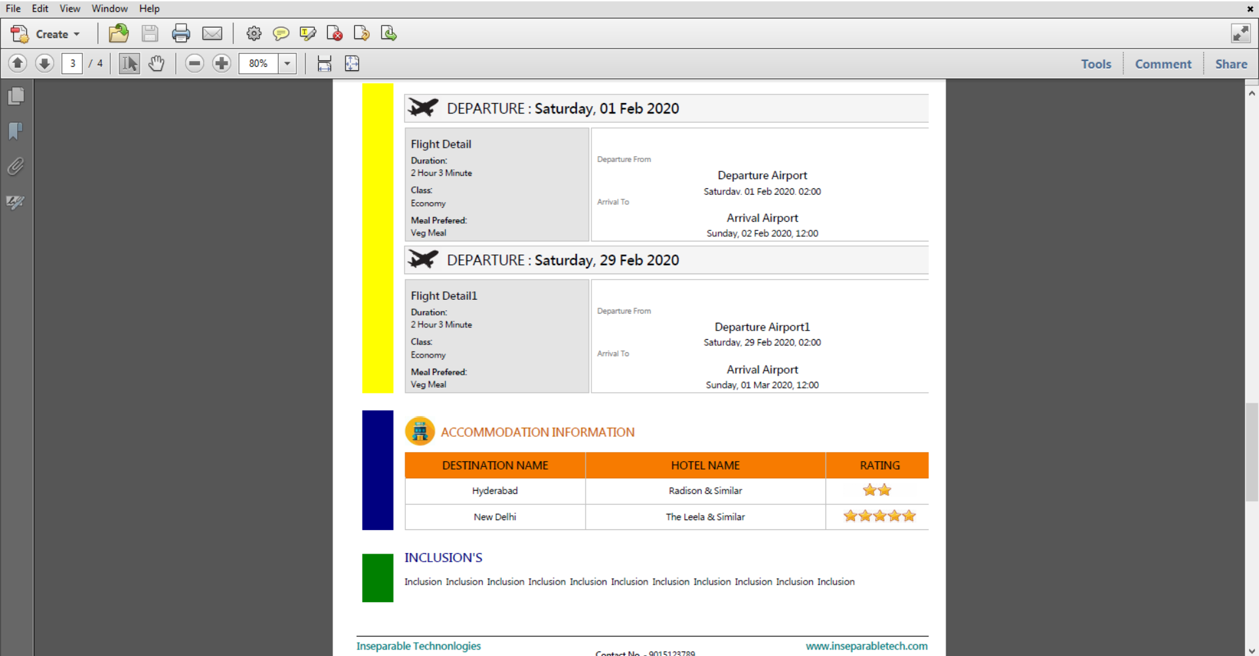Screen dimensions: 1259x656
Task: Open the File menu
Action: click(x=13, y=9)
